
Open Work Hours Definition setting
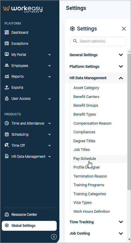92,211
